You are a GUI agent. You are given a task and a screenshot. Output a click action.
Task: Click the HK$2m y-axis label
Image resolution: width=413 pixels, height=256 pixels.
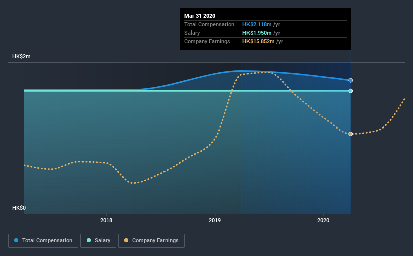point(21,57)
